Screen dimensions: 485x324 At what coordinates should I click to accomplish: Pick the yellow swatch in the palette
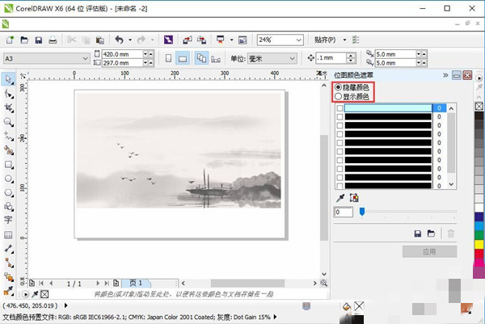click(x=479, y=244)
